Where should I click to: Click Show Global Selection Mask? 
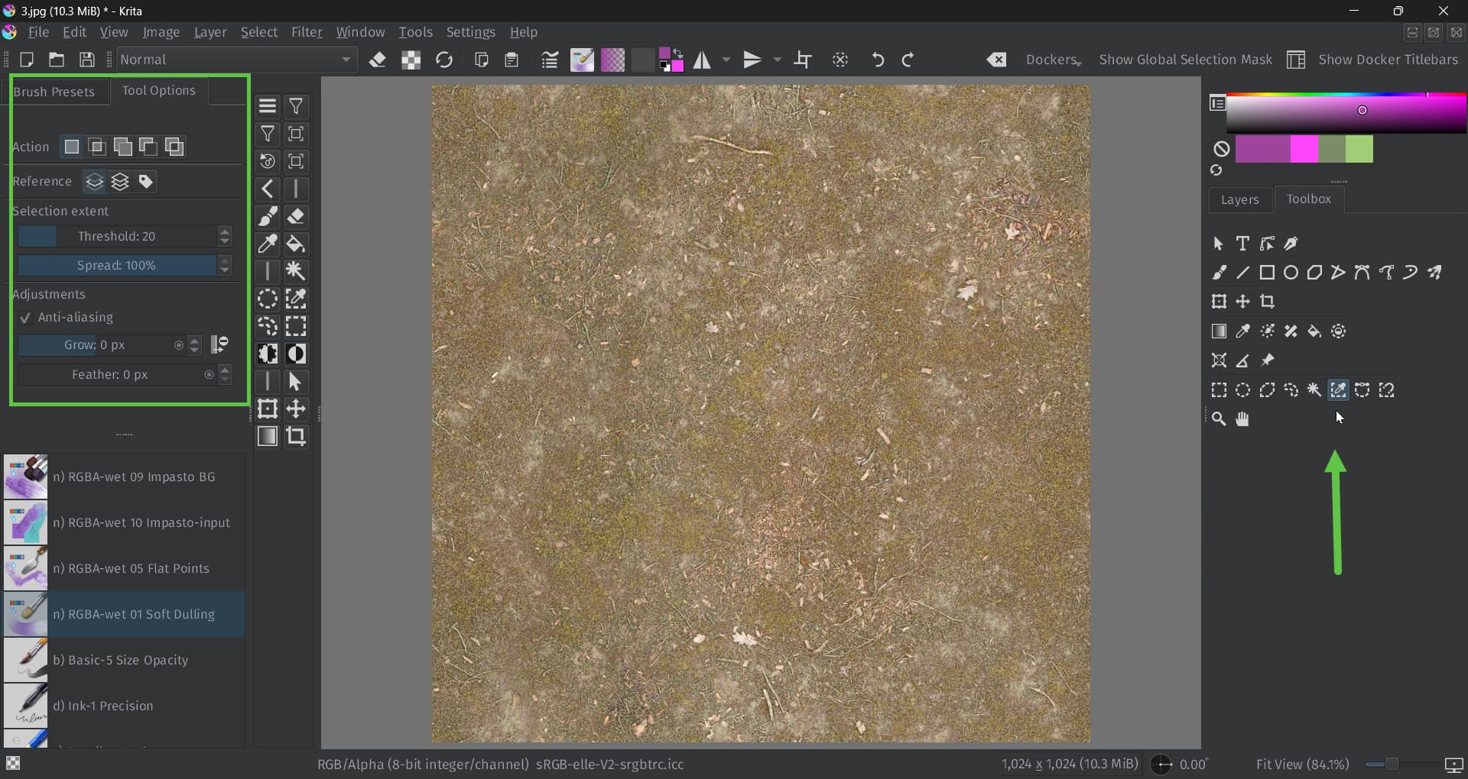[1185, 60]
